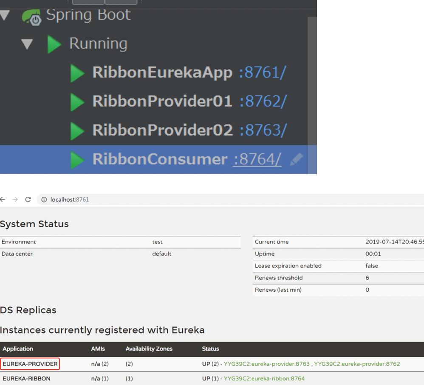Click the 'test' environment value
The width and height of the screenshot is (424, 385).
[157, 242]
